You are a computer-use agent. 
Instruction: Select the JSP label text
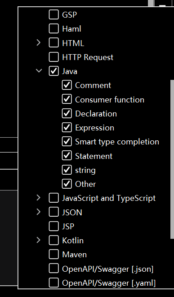click(68, 226)
